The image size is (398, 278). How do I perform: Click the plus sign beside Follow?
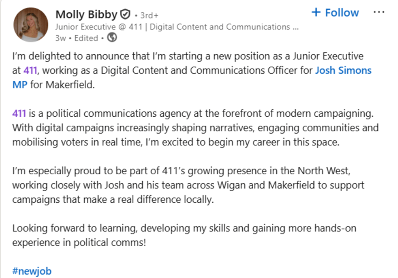pos(316,13)
